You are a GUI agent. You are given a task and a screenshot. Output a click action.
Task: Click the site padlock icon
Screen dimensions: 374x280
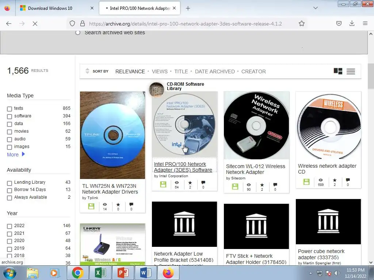83,23
